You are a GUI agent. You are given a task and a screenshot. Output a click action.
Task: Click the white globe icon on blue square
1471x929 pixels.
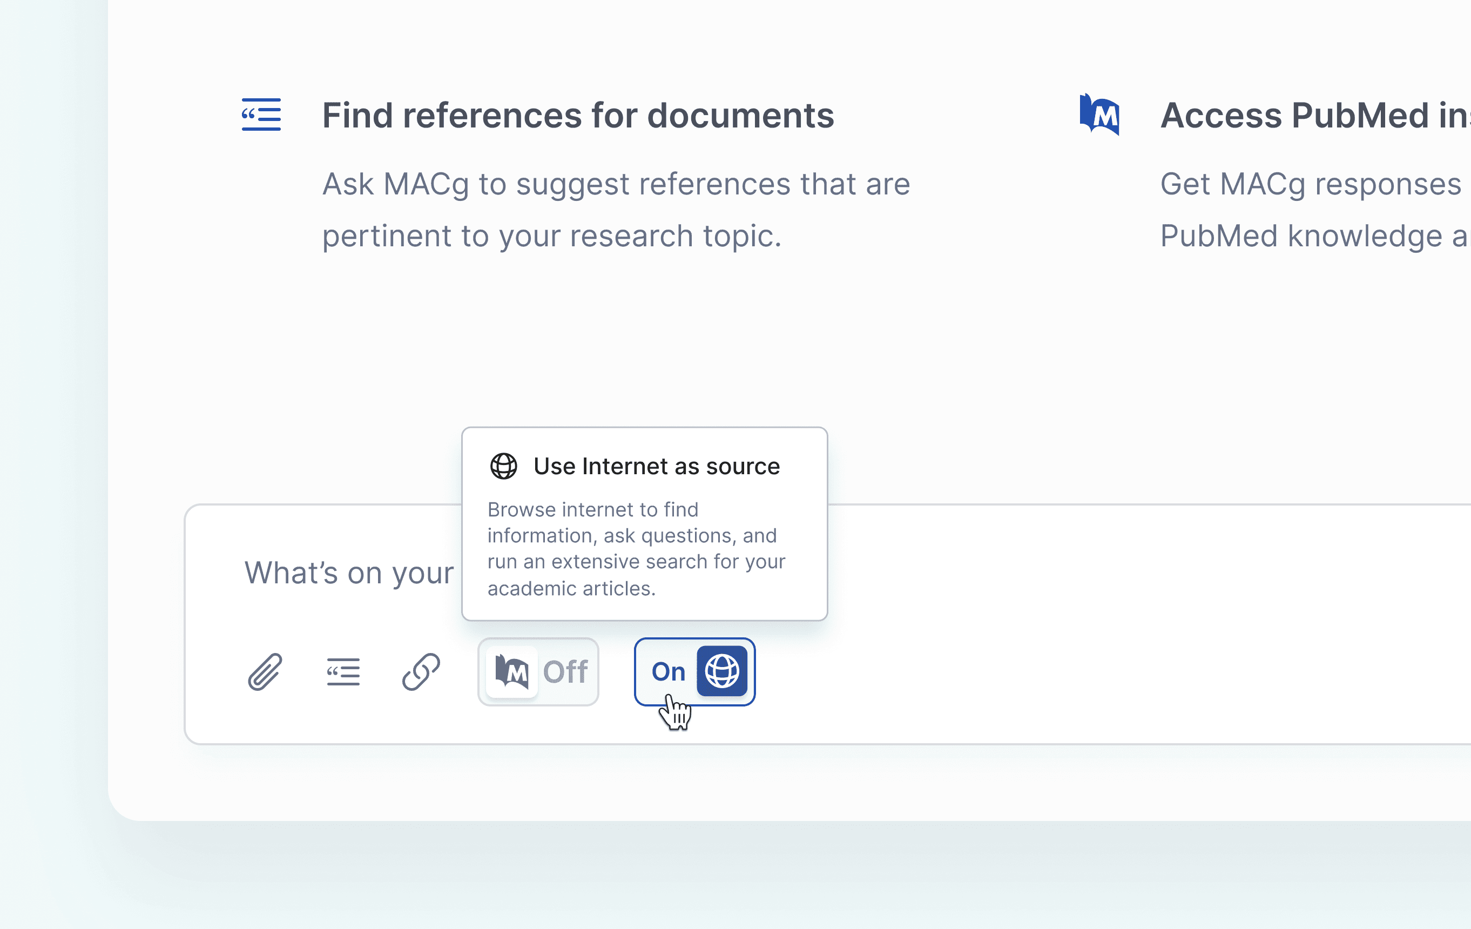tap(722, 671)
